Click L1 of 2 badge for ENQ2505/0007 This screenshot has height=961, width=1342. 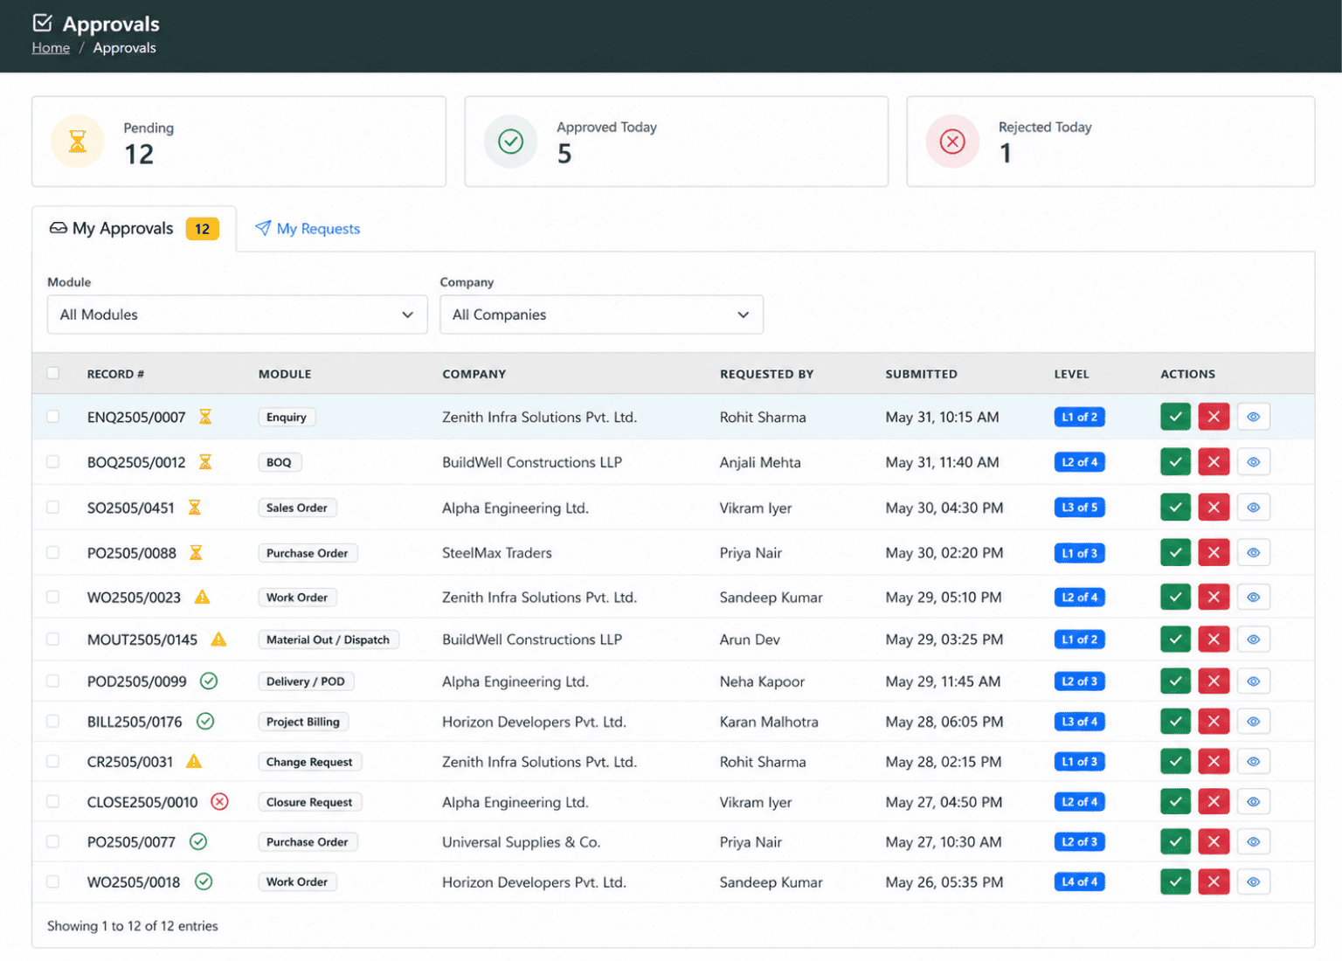pos(1079,418)
